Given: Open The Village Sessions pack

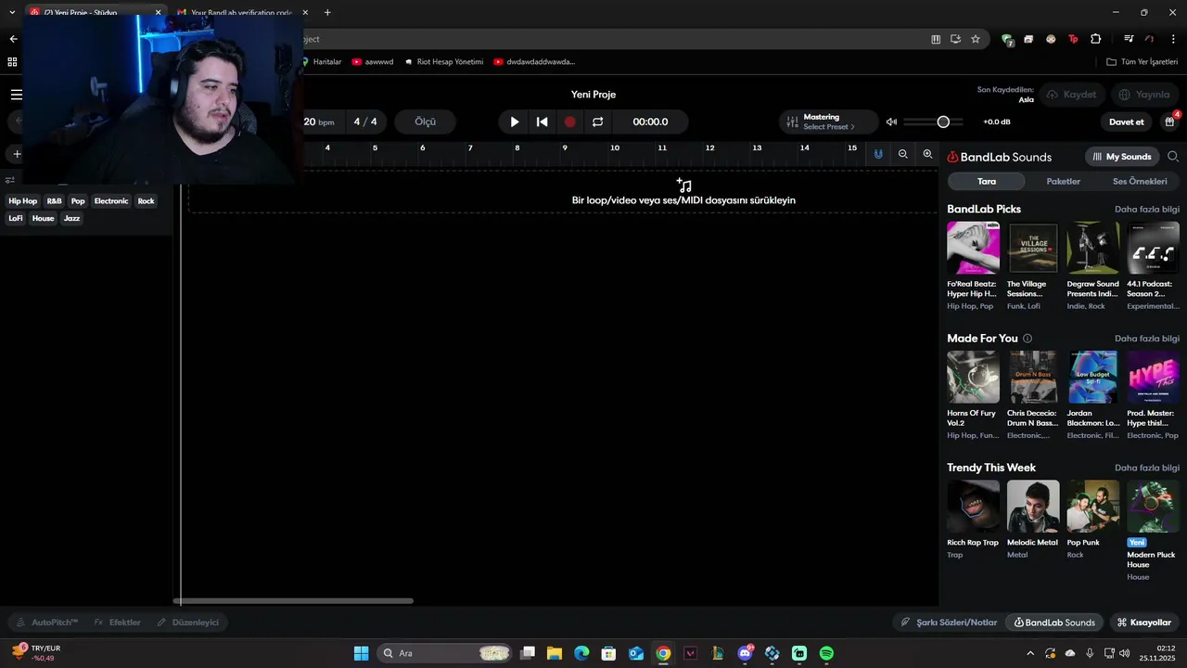Looking at the screenshot, I should tap(1033, 248).
